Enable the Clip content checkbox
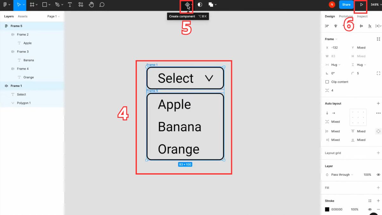The width and height of the screenshot is (382, 215). coord(327,82)
